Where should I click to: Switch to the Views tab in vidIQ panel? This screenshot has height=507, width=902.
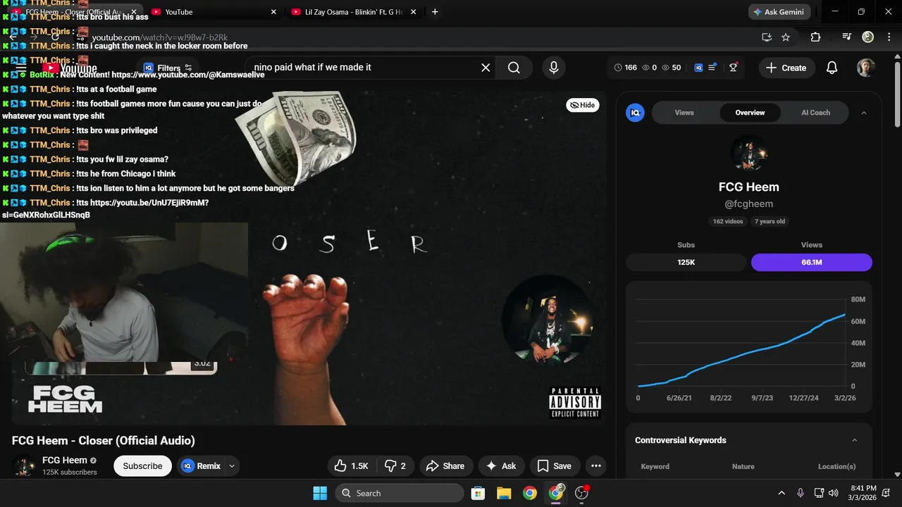(684, 113)
